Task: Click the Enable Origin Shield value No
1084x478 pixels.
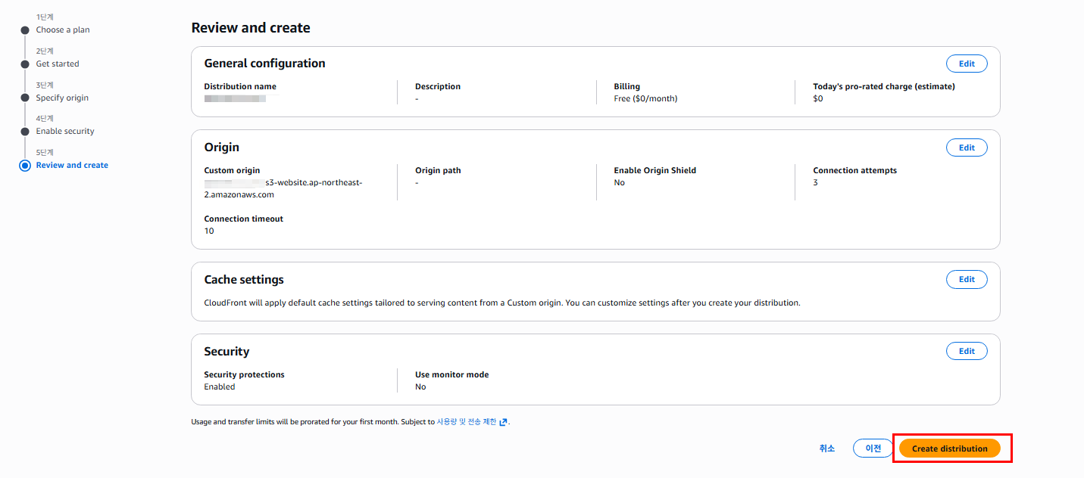Action: (x=619, y=183)
